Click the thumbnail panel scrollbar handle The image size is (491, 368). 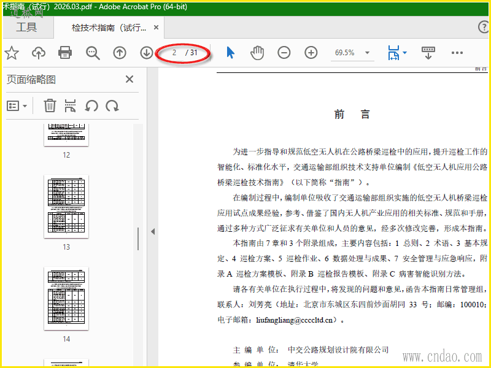(138, 239)
